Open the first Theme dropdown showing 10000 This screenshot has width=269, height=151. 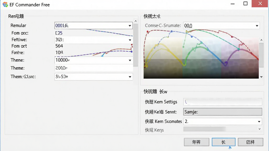tap(94, 60)
